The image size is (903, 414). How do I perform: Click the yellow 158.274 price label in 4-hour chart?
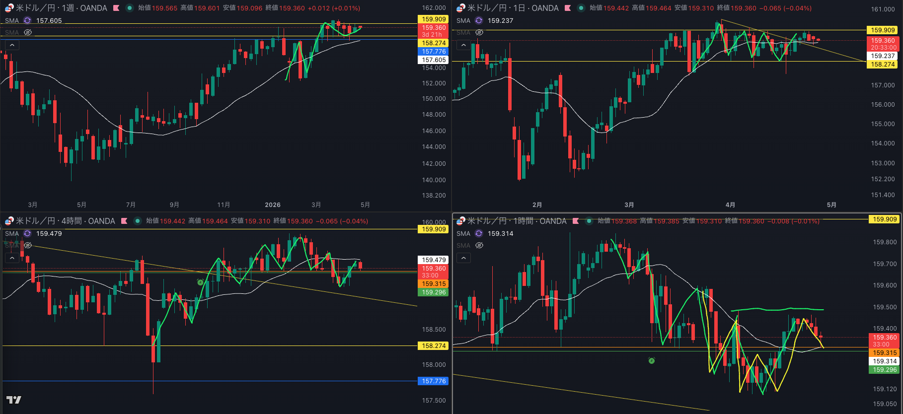(x=434, y=346)
